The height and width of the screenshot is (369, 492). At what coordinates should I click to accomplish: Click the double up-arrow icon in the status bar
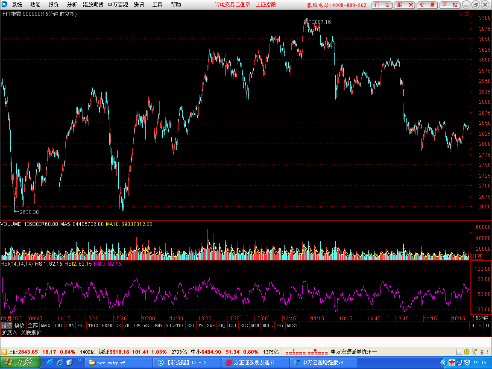(482, 352)
